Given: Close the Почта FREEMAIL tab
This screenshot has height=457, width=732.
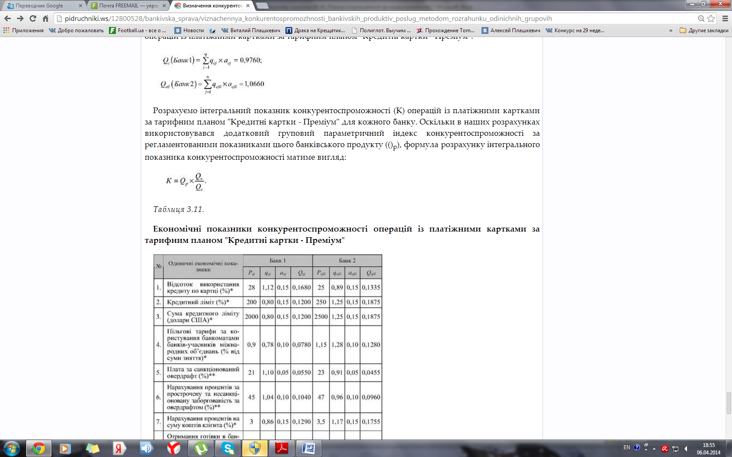Looking at the screenshot, I should pyautogui.click(x=164, y=6).
